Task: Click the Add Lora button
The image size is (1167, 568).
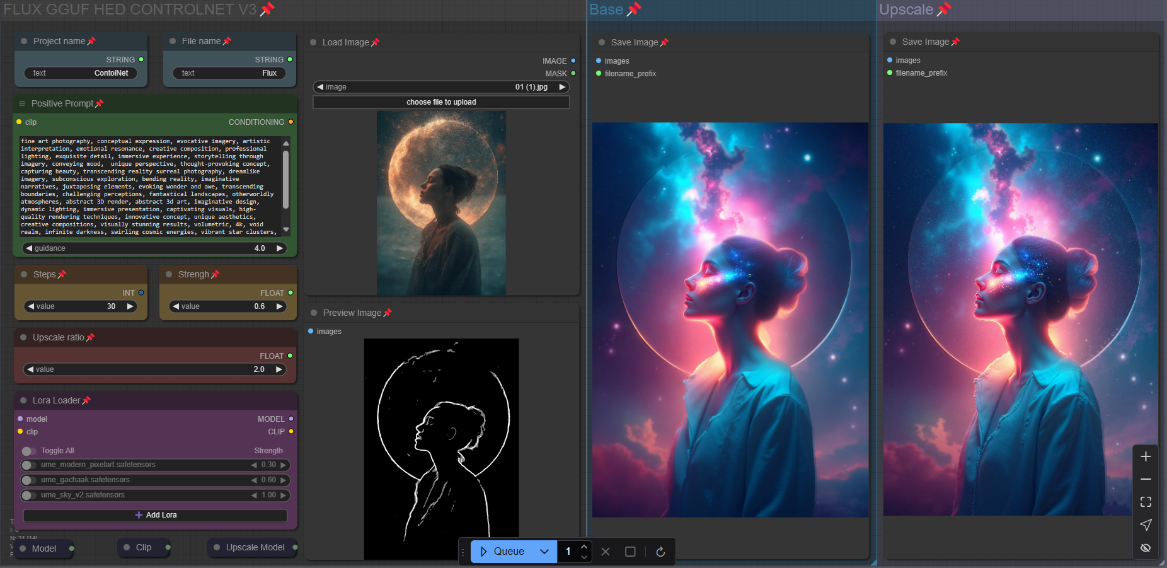Action: pos(155,515)
